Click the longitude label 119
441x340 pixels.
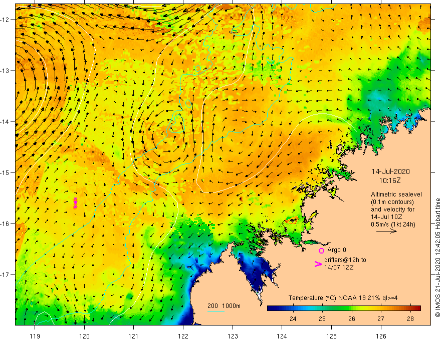pyautogui.click(x=35, y=336)
